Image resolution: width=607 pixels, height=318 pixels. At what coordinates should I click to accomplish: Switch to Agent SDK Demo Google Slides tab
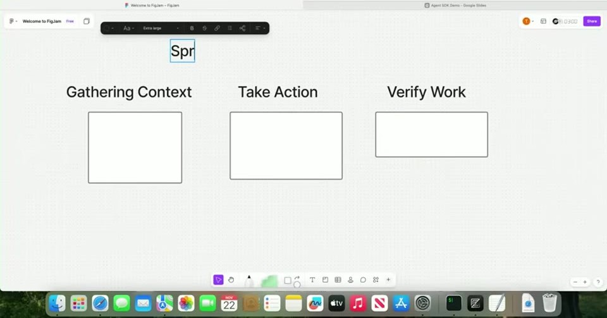[455, 6]
